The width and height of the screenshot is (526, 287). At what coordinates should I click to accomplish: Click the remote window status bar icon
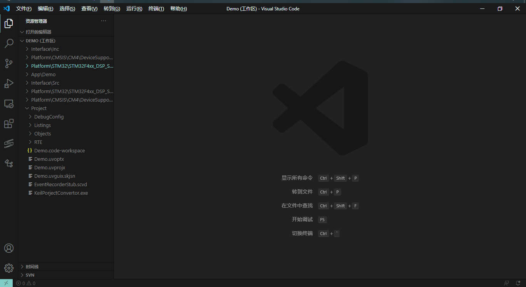point(6,283)
